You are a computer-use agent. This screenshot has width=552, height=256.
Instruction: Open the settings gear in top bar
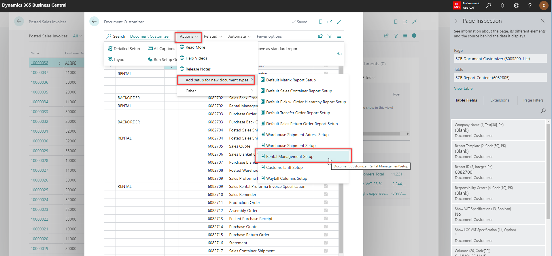[516, 5]
